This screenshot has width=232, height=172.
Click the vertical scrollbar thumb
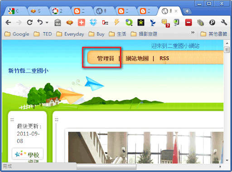click(x=227, y=50)
